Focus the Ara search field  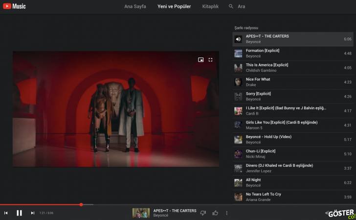pos(242,6)
